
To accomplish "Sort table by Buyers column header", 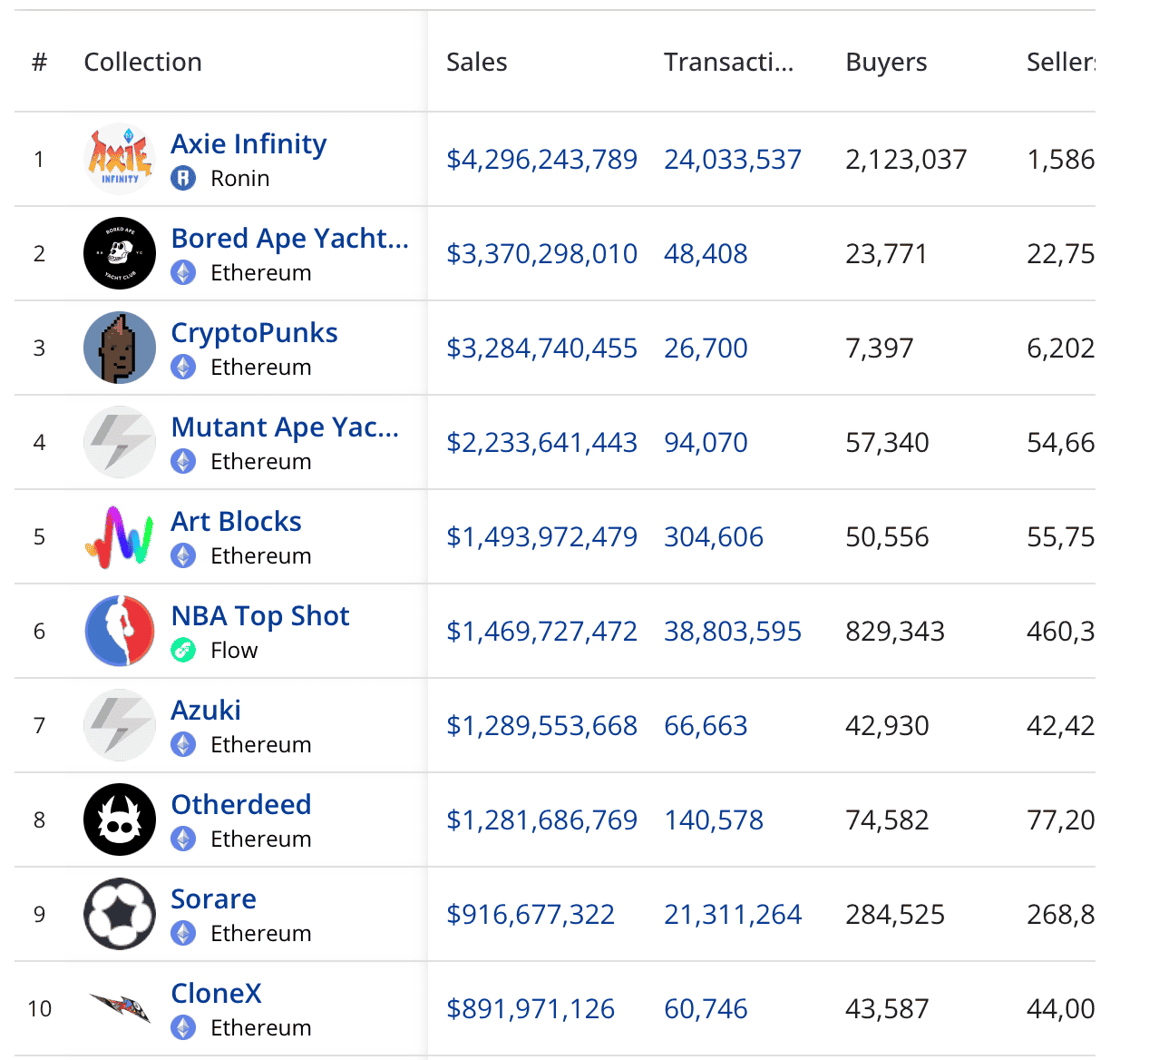I will click(x=886, y=63).
